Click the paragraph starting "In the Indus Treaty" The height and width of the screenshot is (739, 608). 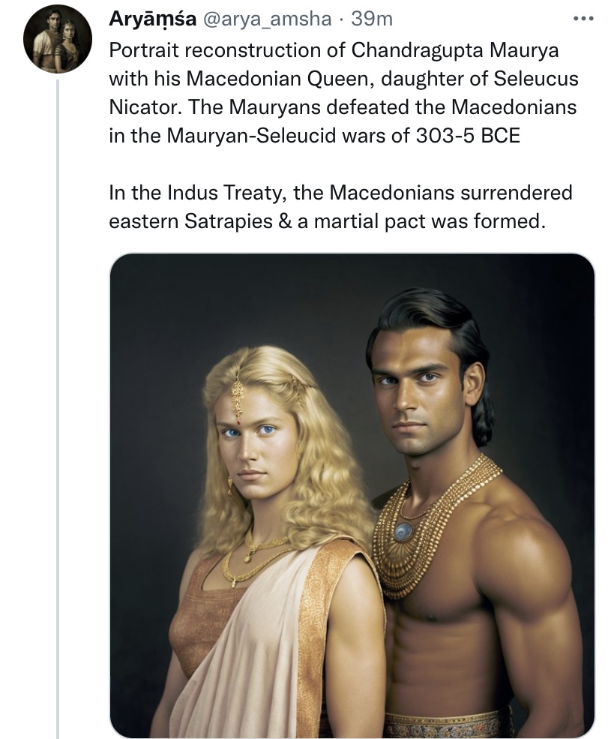(340, 207)
